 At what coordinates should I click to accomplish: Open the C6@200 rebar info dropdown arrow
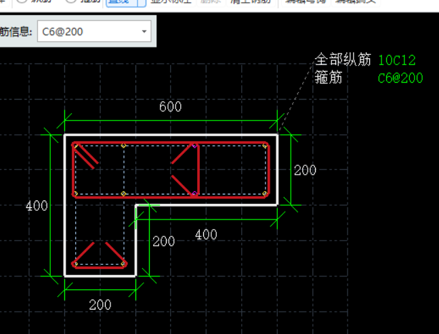pos(144,31)
